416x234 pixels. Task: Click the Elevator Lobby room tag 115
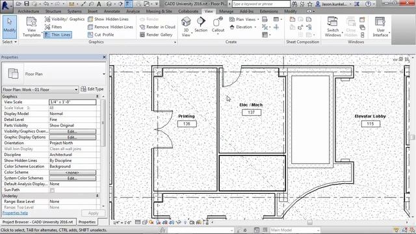click(370, 124)
